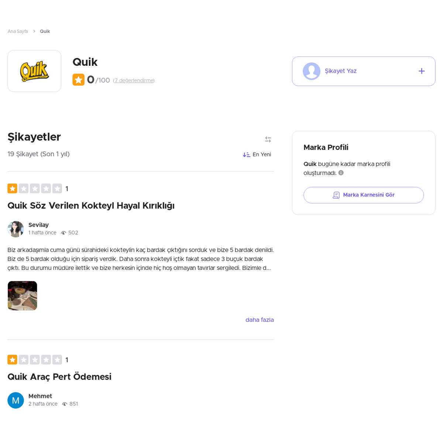Click the star rating on Mehmet's complaint
The image size is (443, 443).
point(35,360)
